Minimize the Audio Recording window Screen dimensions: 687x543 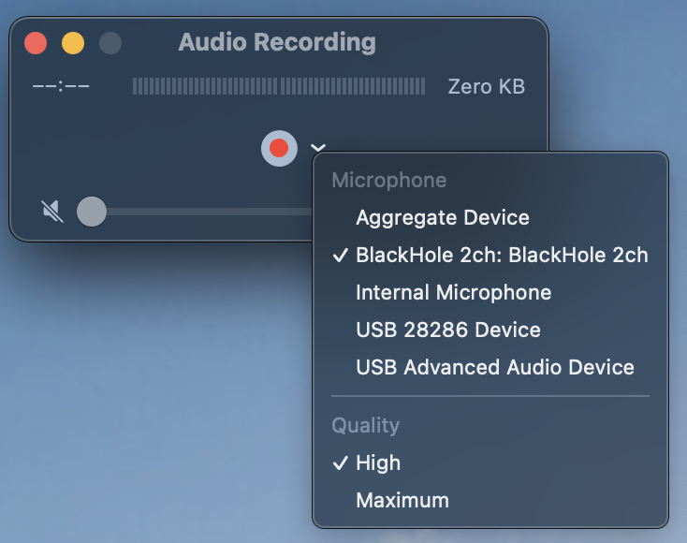click(x=73, y=43)
